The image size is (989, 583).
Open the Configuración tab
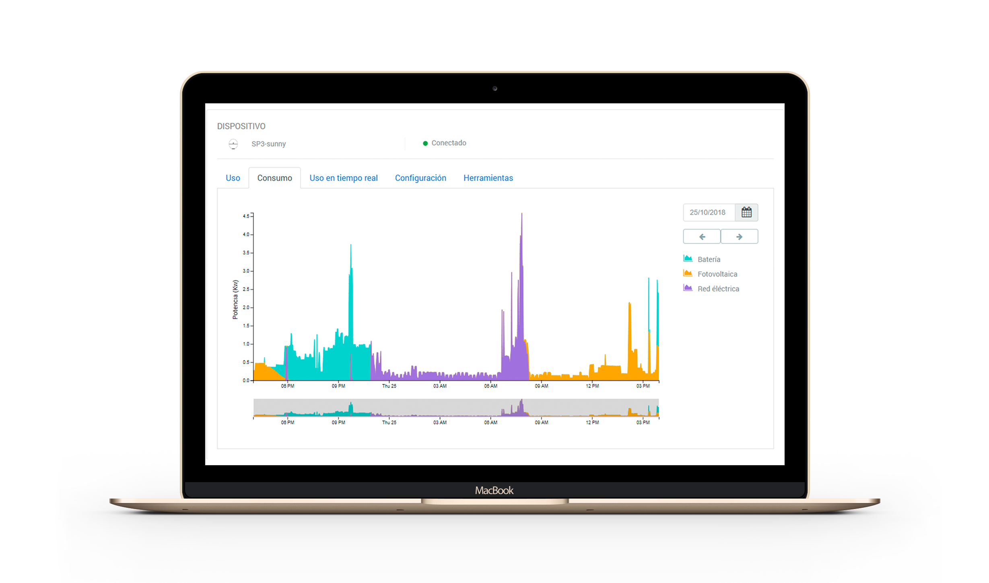pos(420,178)
